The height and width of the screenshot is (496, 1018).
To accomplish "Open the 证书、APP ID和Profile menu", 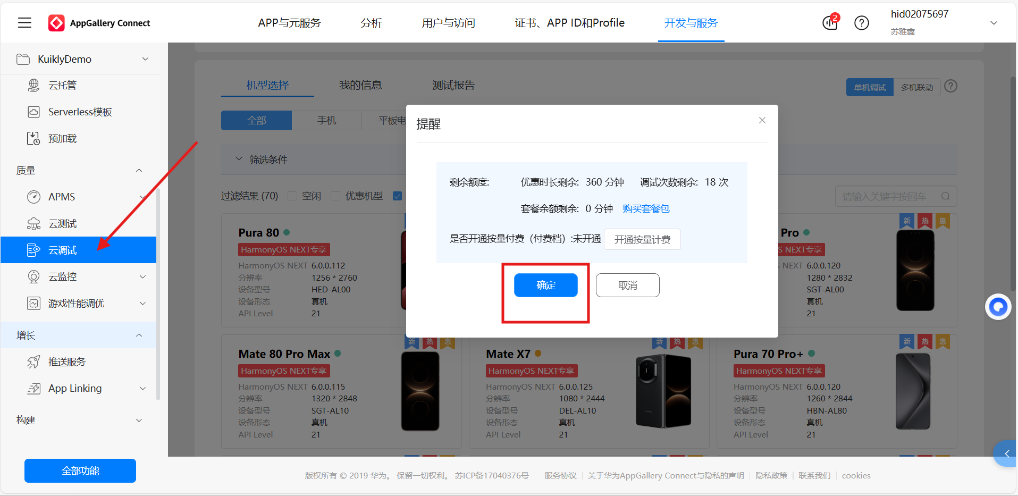I will coord(569,23).
